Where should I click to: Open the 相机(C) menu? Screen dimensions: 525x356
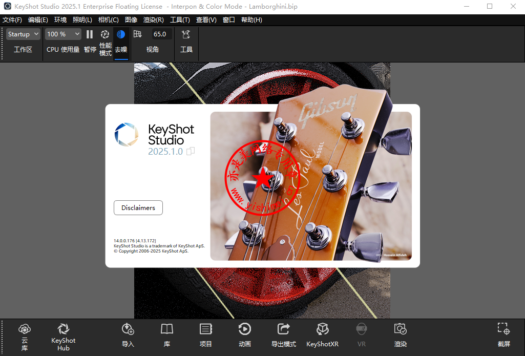coord(108,20)
